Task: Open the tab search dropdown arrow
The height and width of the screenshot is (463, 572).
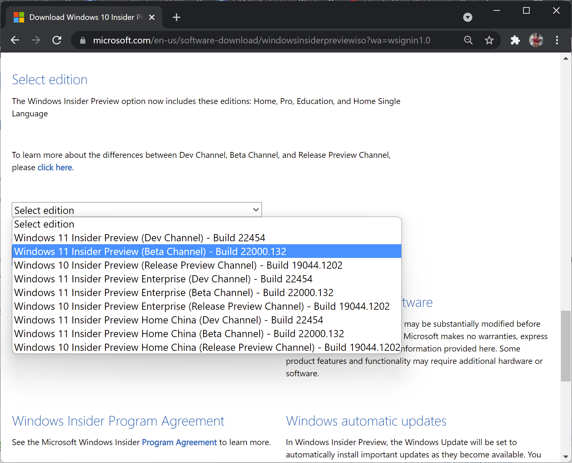Action: click(467, 17)
